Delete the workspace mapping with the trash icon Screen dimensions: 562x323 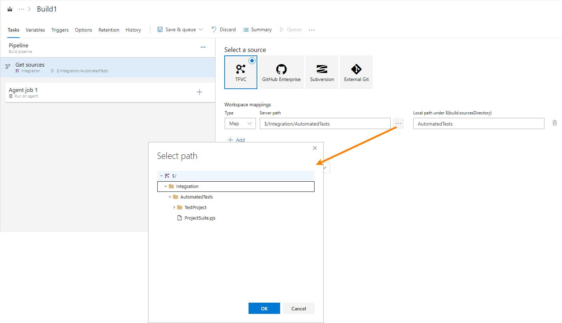tap(555, 123)
